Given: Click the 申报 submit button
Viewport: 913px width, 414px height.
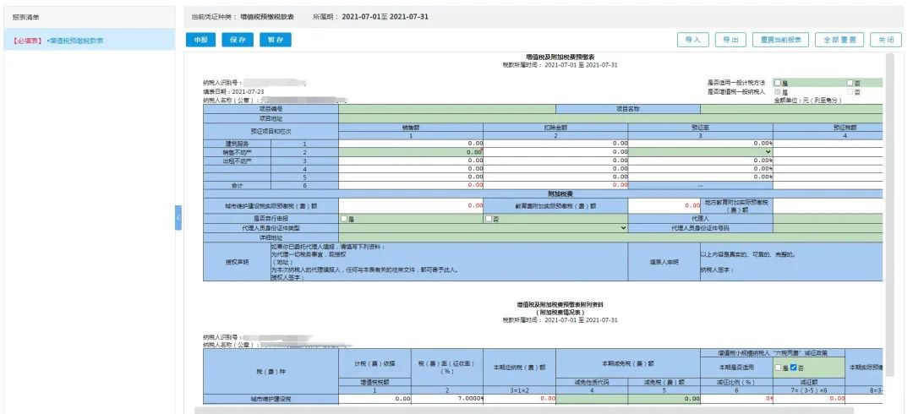Looking at the screenshot, I should coord(201,40).
